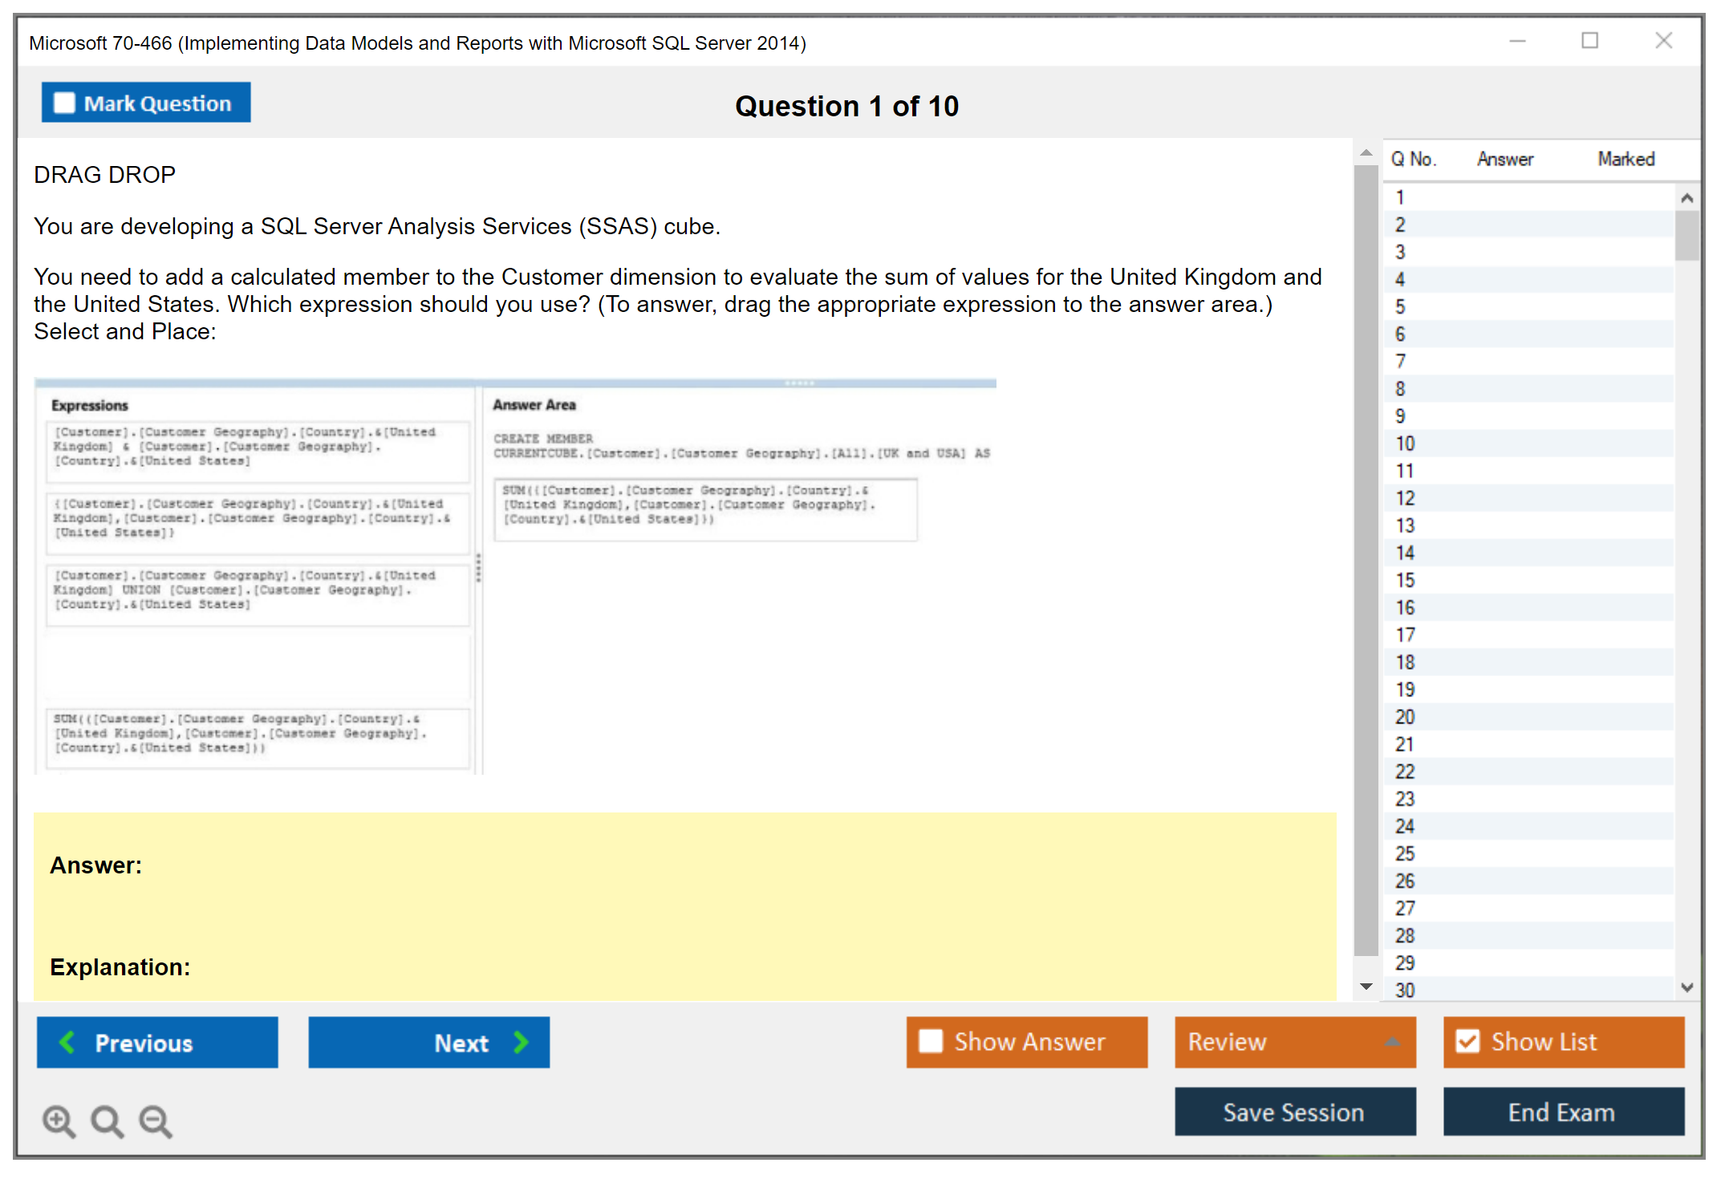Click the green right chevron on Next

[522, 1042]
